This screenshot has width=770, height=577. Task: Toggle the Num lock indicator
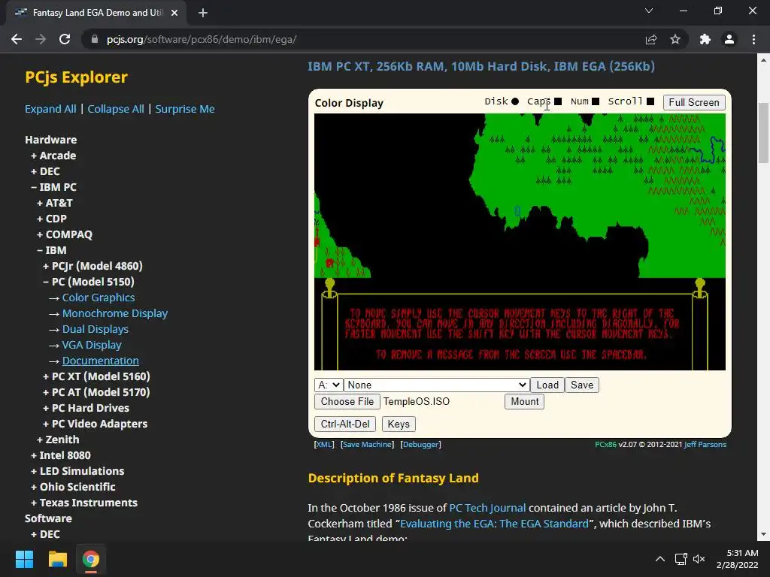click(x=596, y=101)
